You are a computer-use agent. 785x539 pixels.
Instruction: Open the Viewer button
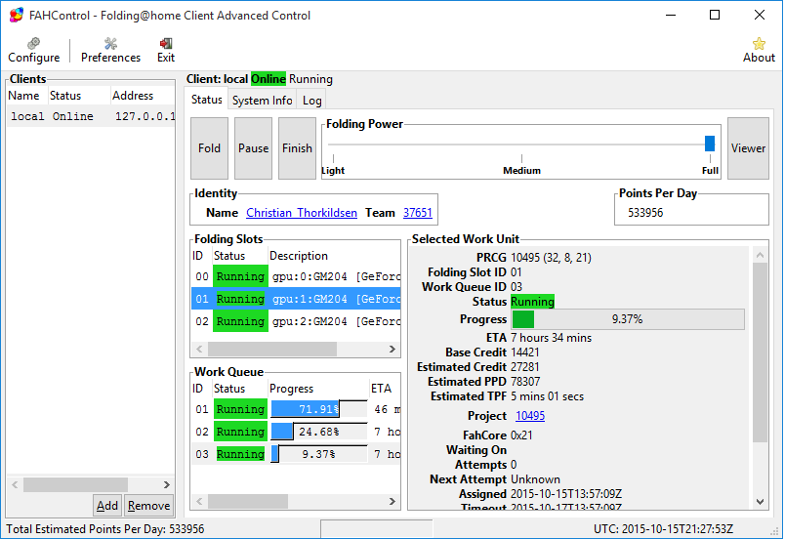click(x=748, y=148)
